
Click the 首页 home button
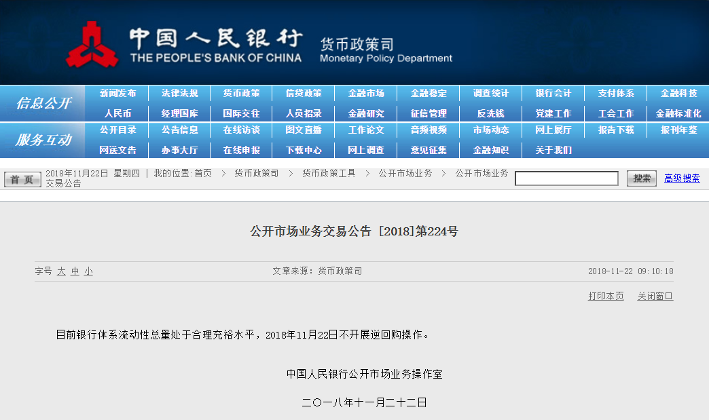(22, 179)
